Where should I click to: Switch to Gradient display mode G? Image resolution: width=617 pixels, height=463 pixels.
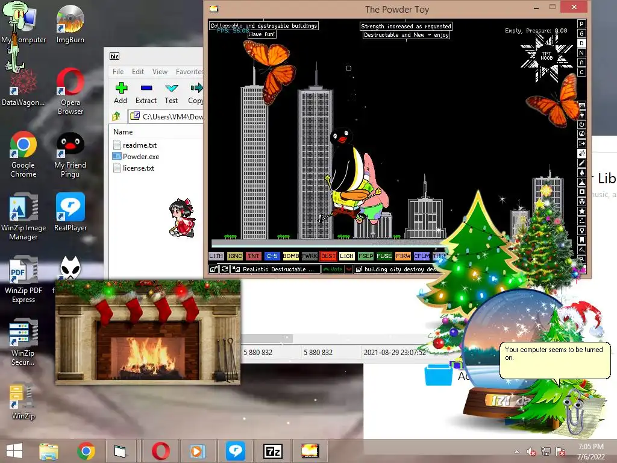coord(581,34)
